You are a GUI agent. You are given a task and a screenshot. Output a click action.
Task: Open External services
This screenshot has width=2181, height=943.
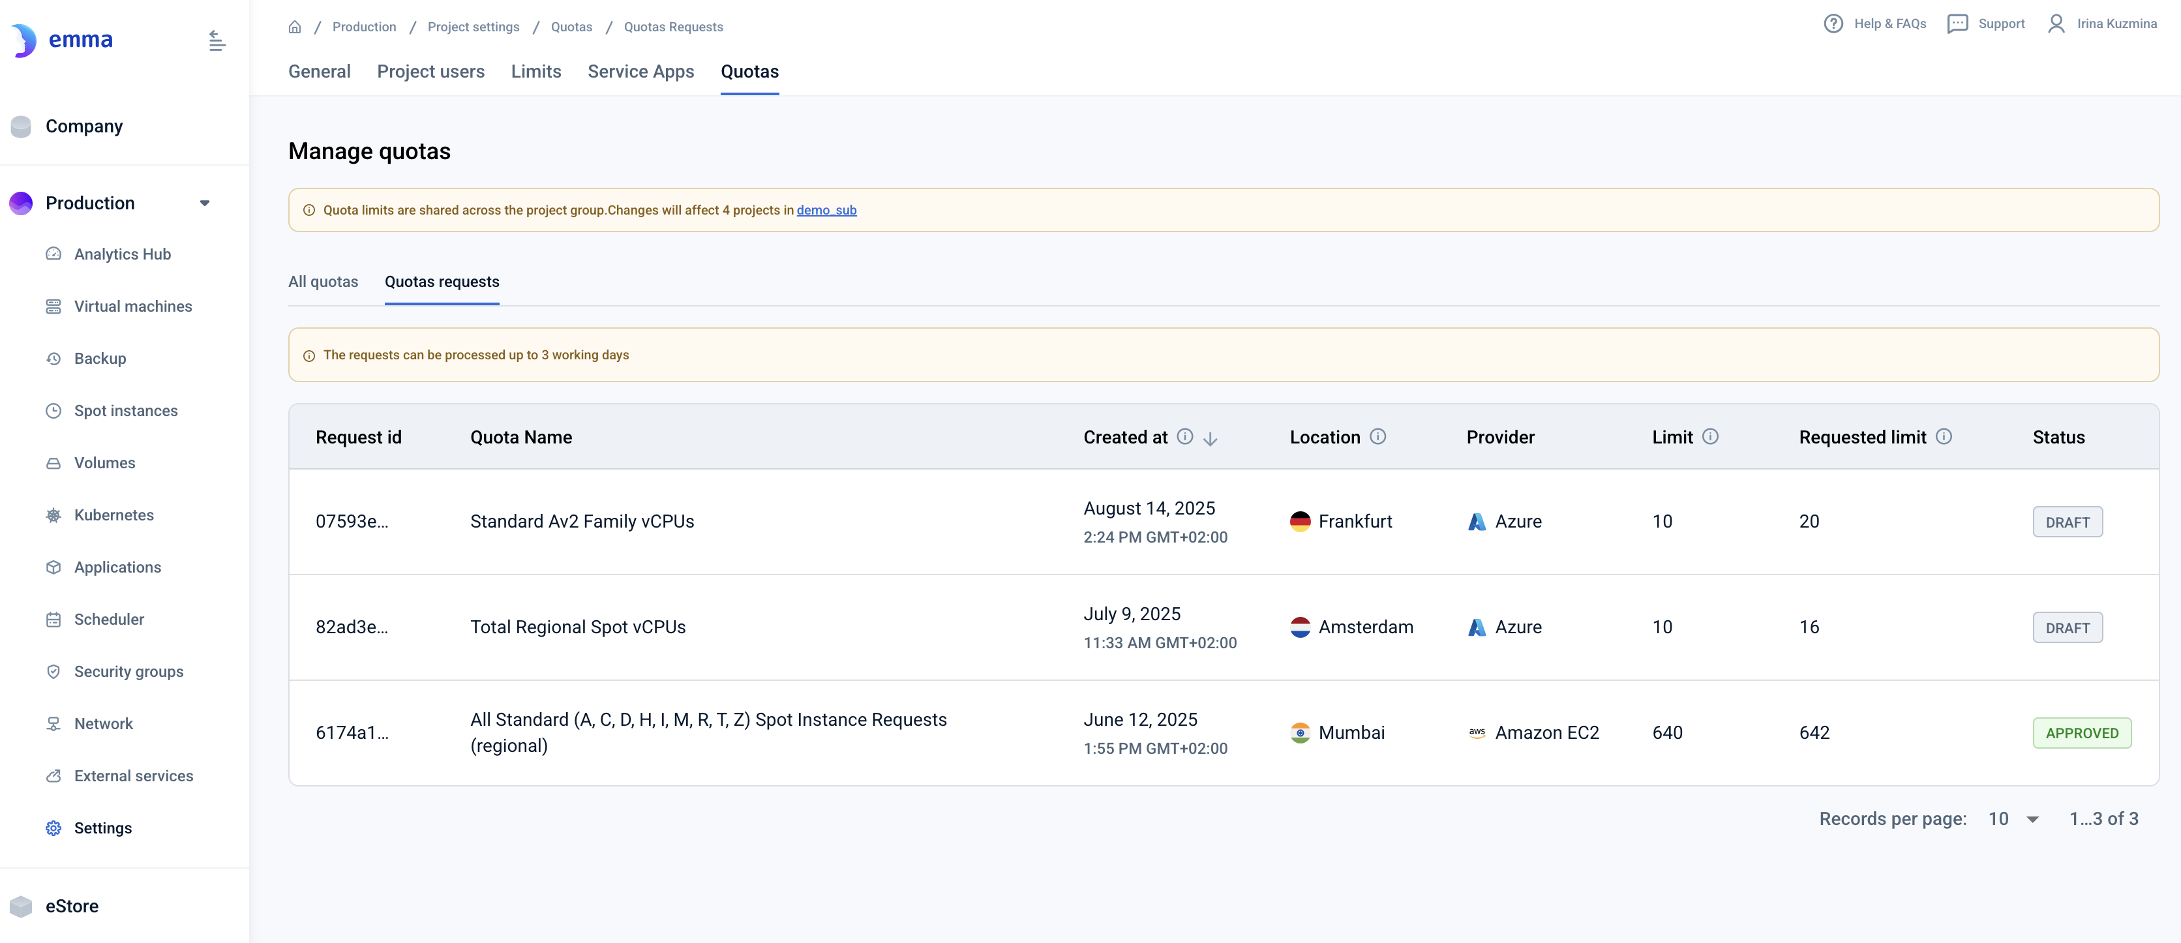[133, 776]
